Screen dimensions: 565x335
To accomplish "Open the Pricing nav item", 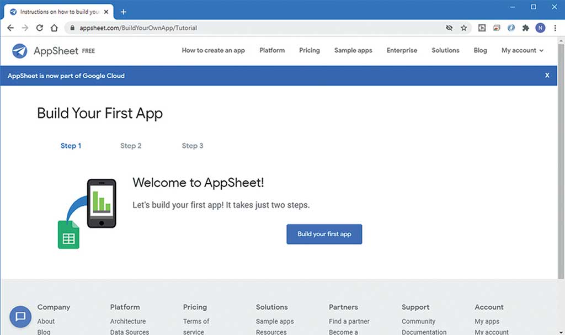I will click(310, 50).
